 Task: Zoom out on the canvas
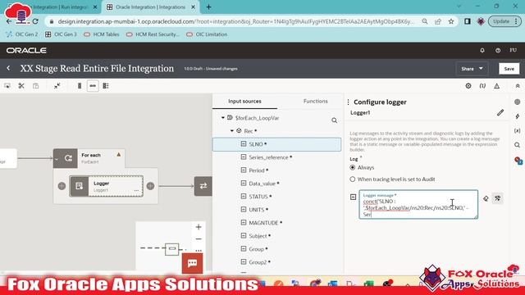199,238
